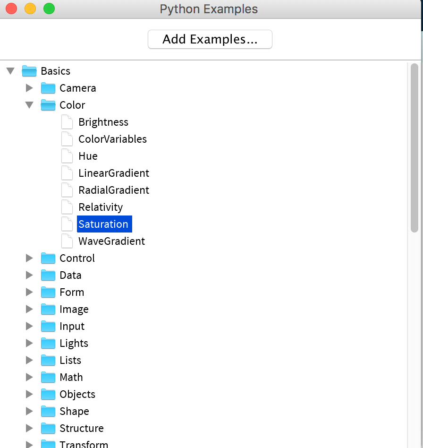423x448 pixels.
Task: Select the Color folder label
Action: [x=72, y=105]
